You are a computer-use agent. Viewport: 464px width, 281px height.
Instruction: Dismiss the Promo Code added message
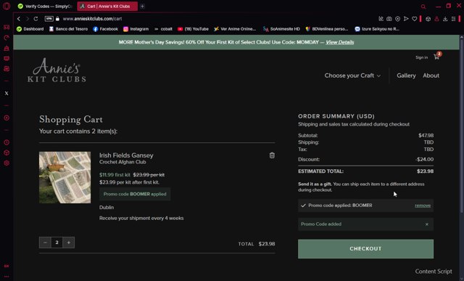point(427,224)
